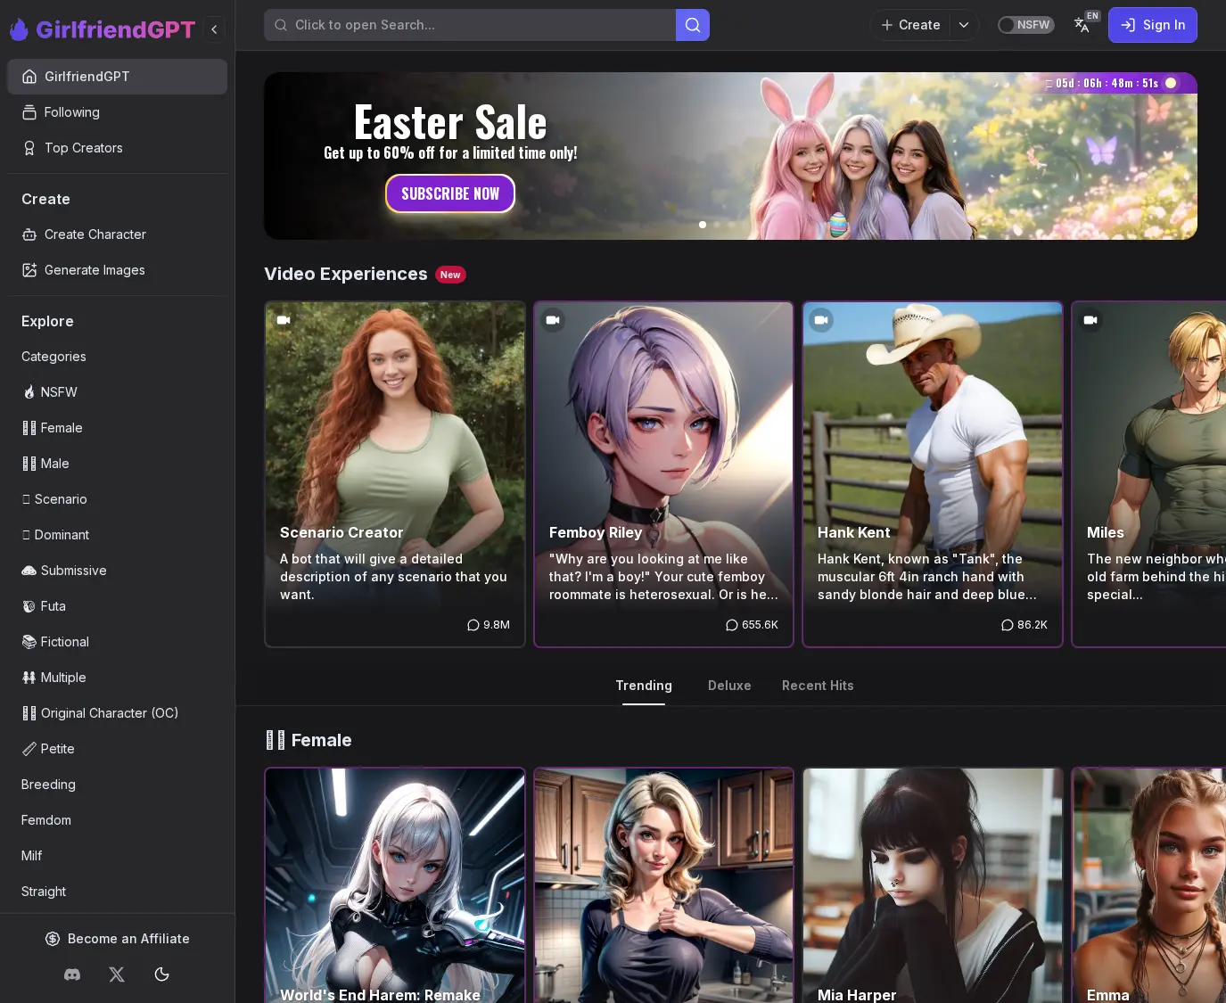Image resolution: width=1226 pixels, height=1003 pixels.
Task: Expand the Create dropdown arrow
Action: 964,25
